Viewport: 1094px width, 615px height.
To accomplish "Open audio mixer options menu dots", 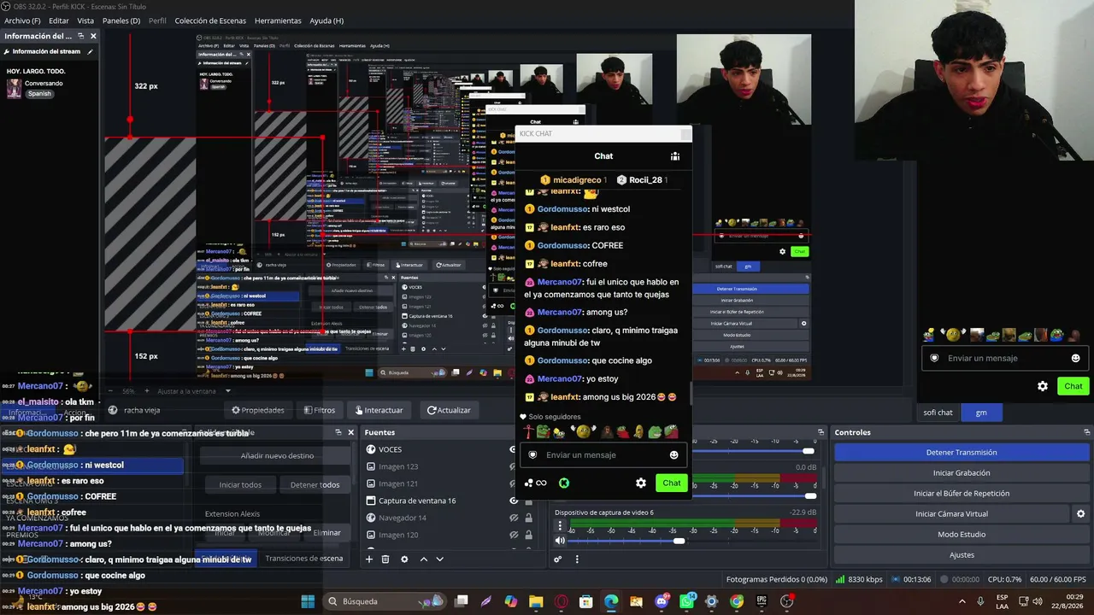I will (x=577, y=559).
